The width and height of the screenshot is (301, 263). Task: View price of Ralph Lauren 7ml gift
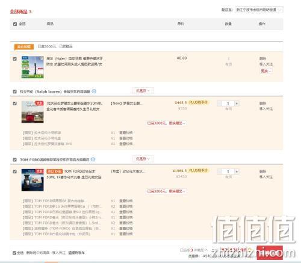[126, 144]
